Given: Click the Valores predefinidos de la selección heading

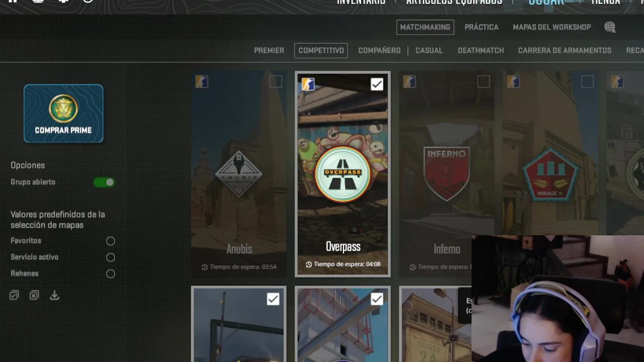Looking at the screenshot, I should (58, 220).
